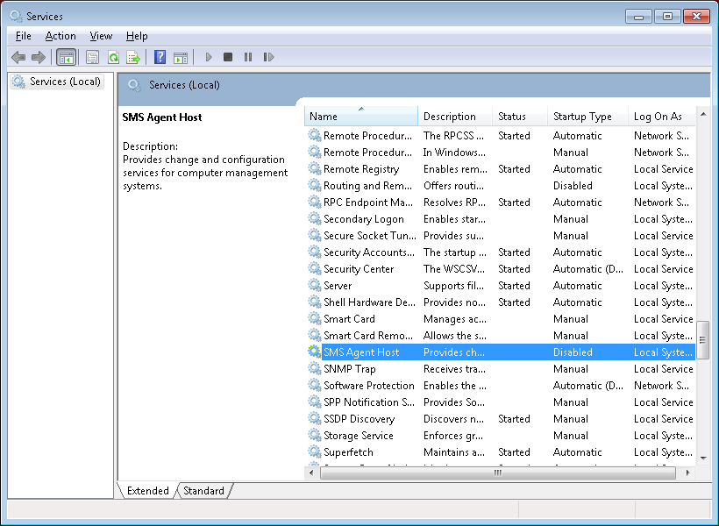Select the Remote Registry service row
The width and height of the screenshot is (719, 526).
pyautogui.click(x=360, y=169)
